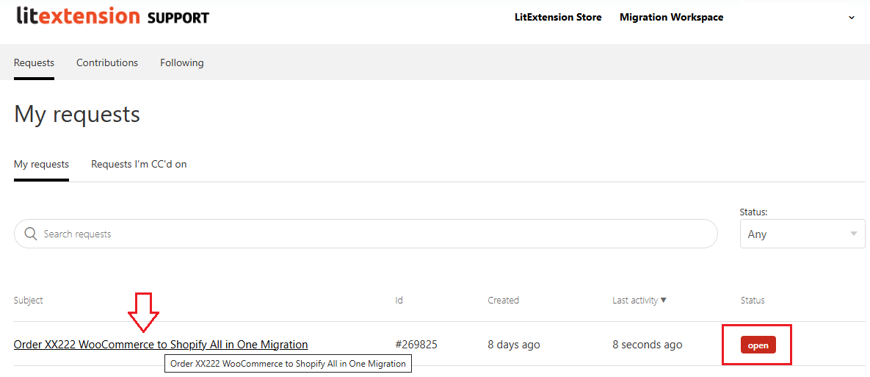Visit the LitExtension Store link
This screenshot has height=377, width=870.
pos(558,17)
